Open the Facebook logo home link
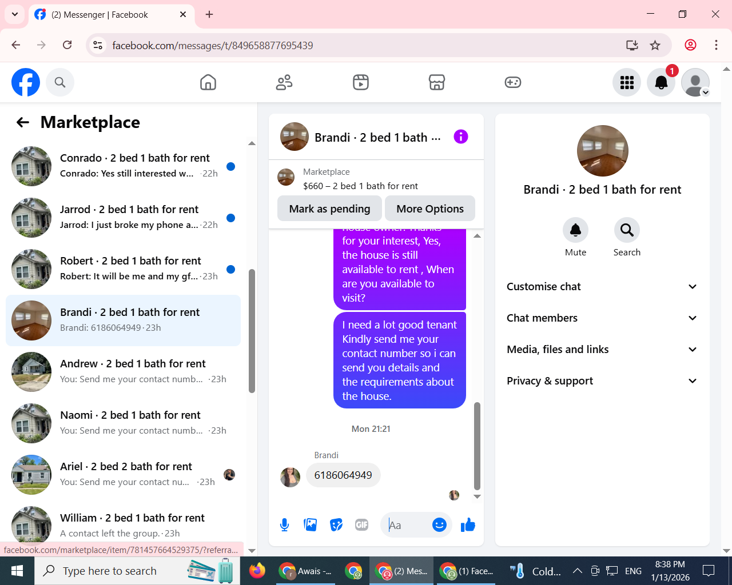Screen dimensions: 732x585 [x=26, y=82]
